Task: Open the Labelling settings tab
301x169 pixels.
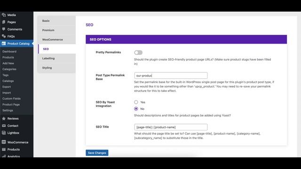Action: (x=57, y=58)
